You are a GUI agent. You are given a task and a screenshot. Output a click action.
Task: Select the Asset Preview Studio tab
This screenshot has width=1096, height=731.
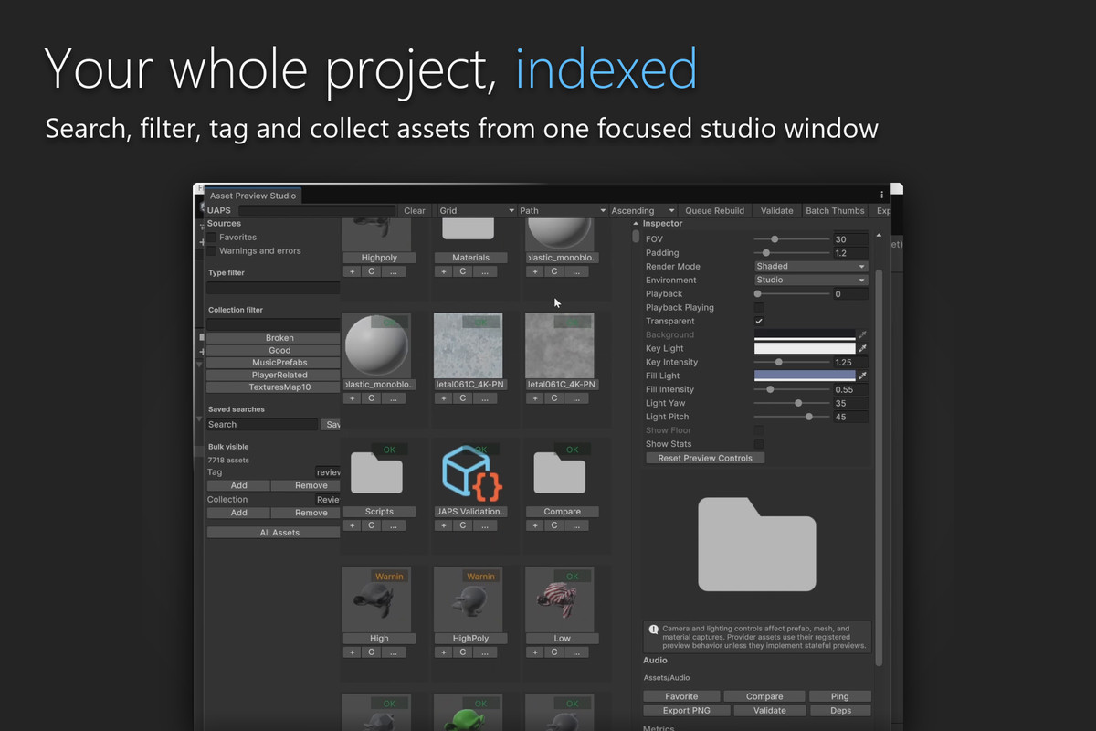(253, 196)
